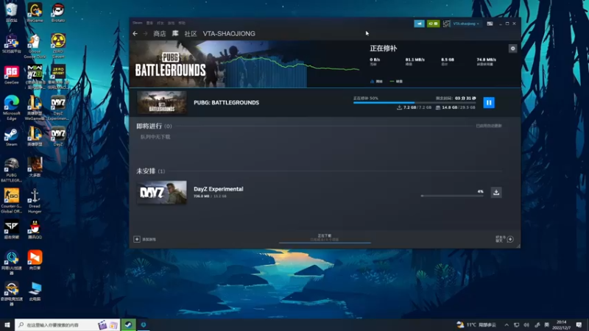
Task: Open the 帮助 (Help) menu
Action: pos(182,23)
